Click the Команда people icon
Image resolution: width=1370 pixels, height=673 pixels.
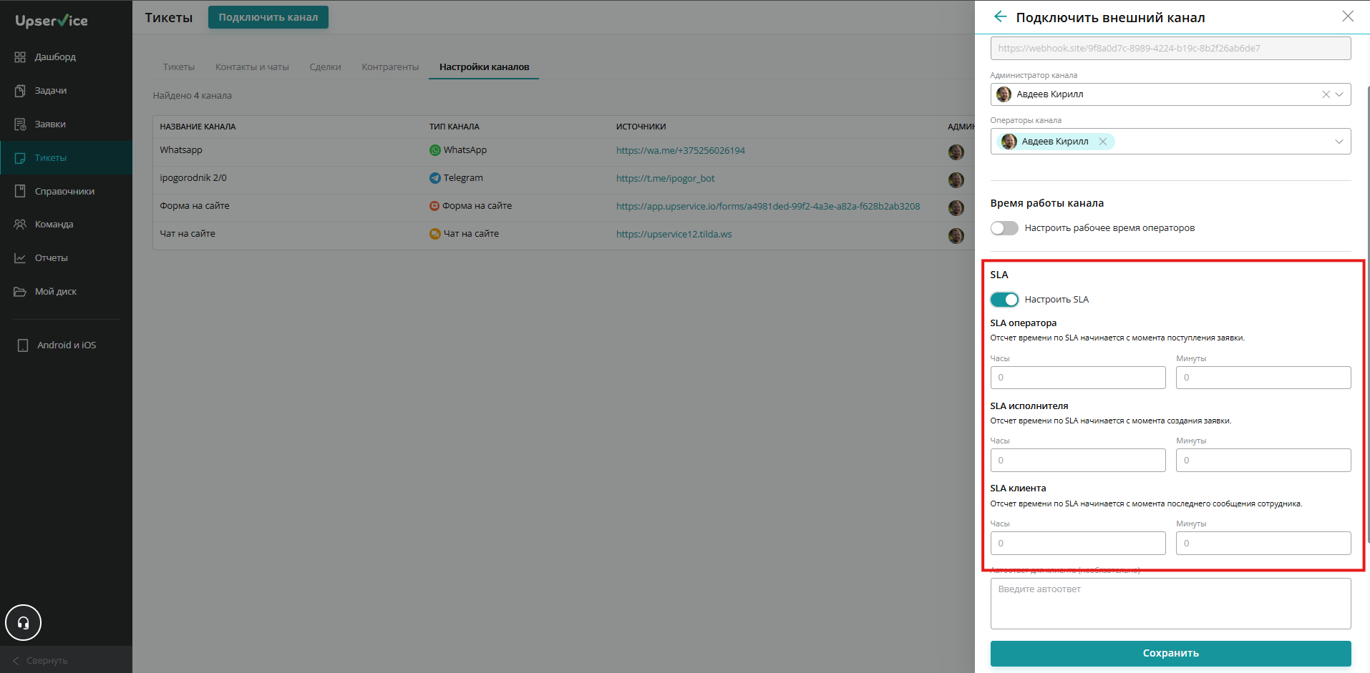(x=20, y=224)
